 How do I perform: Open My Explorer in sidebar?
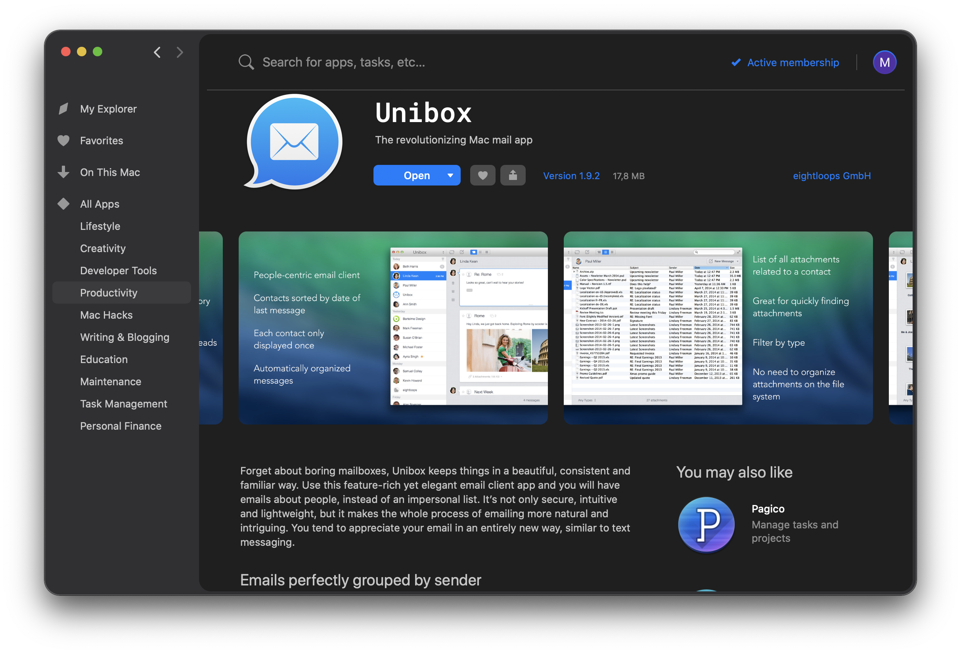[108, 109]
